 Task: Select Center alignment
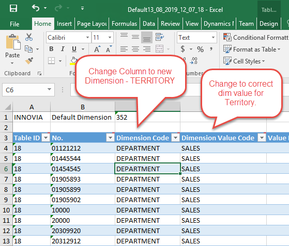click(x=135, y=49)
